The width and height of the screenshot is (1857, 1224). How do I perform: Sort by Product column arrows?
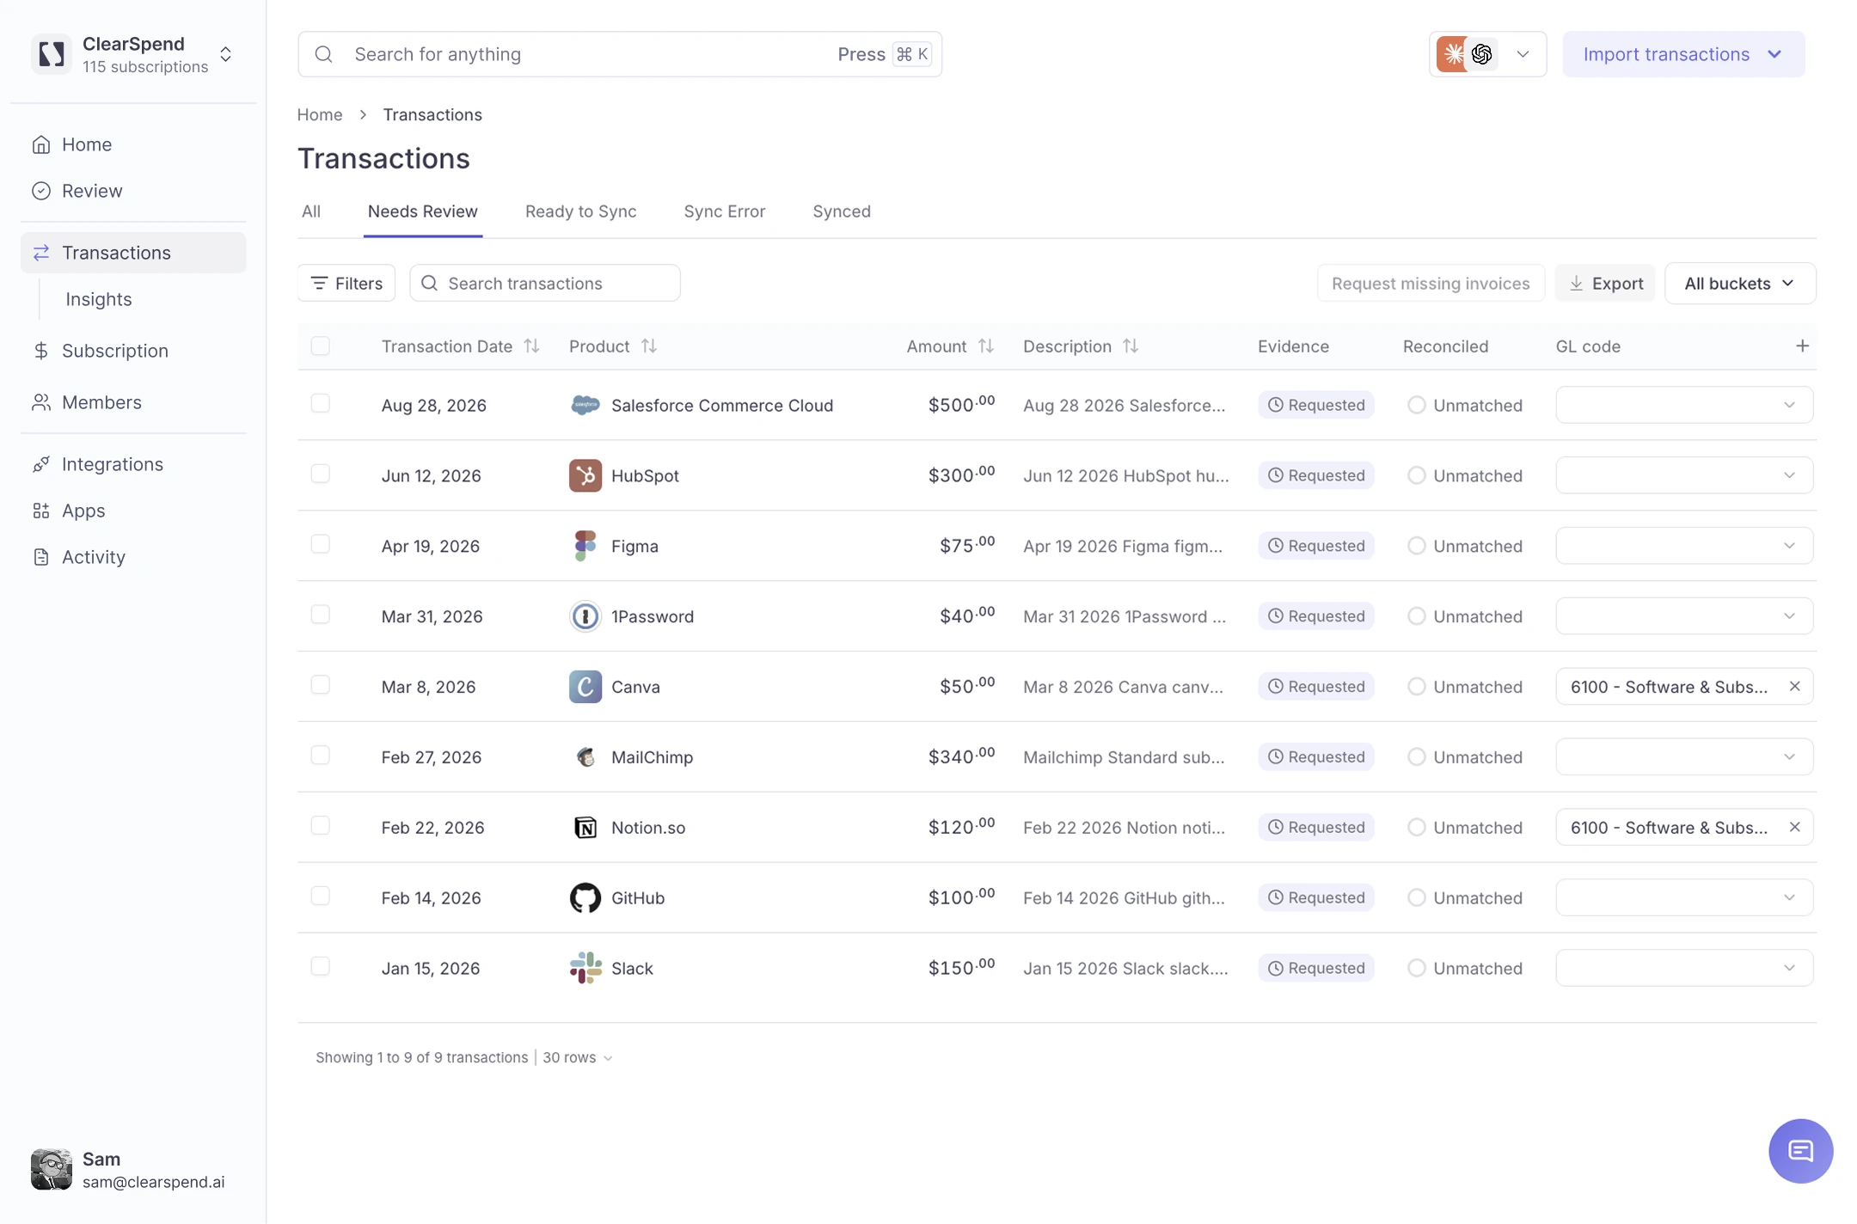tap(649, 346)
